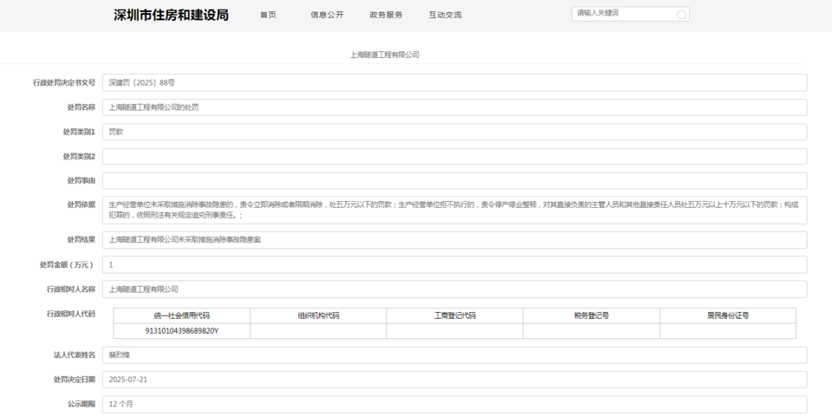Screen dimensions: 832x416
Task: Click the 公示期限 field showing 12 个月
Action: pos(455,405)
